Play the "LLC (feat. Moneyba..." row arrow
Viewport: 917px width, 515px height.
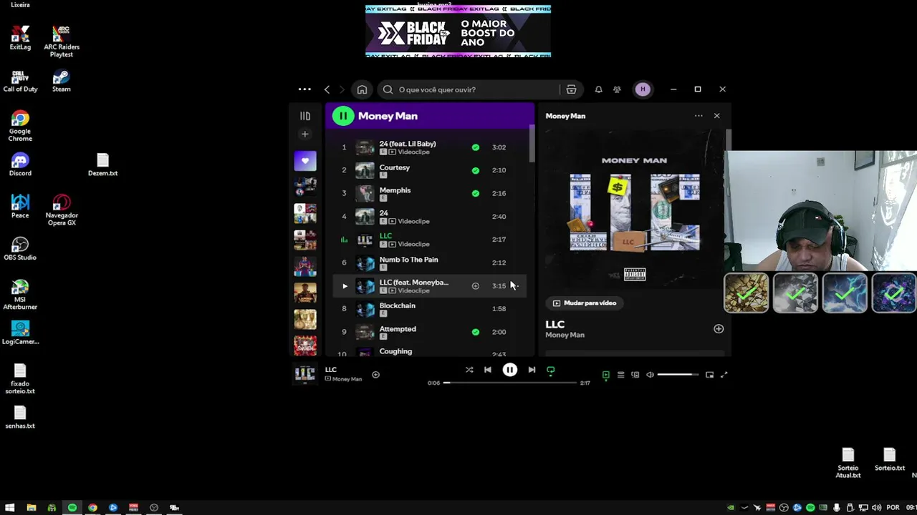[345, 286]
